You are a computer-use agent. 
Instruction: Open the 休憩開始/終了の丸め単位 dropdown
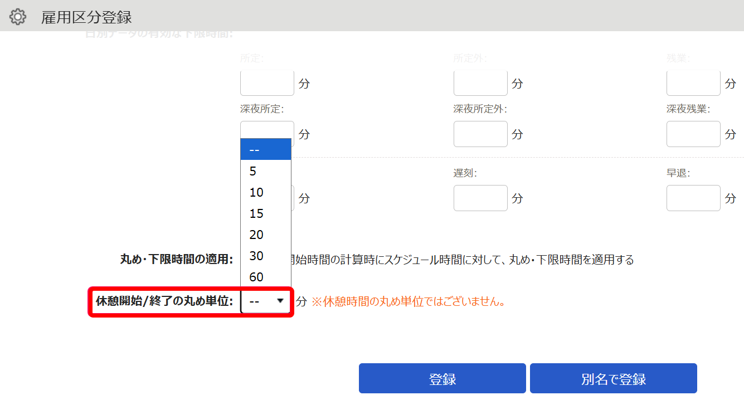pyautogui.click(x=266, y=301)
